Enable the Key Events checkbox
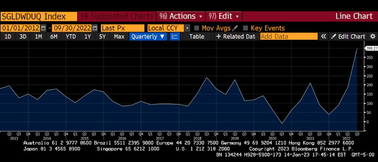378x162 pixels. 246,28
